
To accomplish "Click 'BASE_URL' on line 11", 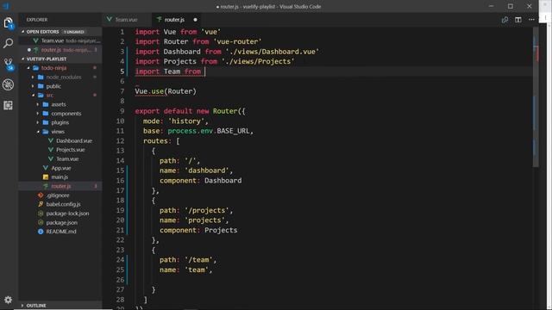I will click(233, 131).
